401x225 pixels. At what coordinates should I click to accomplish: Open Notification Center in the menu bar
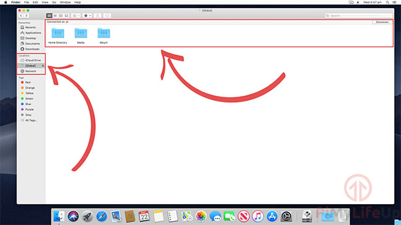pos(395,2)
